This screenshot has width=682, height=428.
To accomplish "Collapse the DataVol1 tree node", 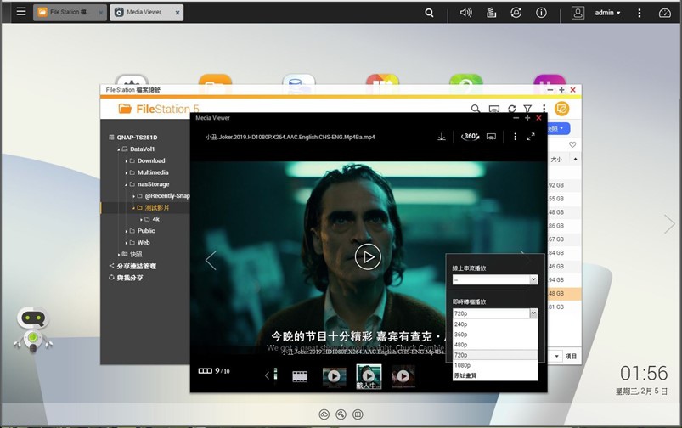I will coord(118,149).
